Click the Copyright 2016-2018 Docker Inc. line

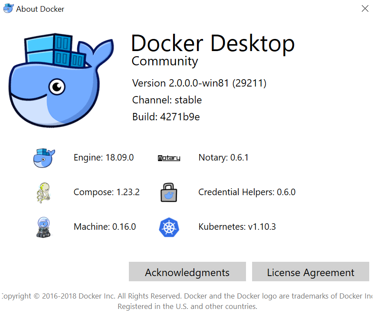[x=187, y=296]
